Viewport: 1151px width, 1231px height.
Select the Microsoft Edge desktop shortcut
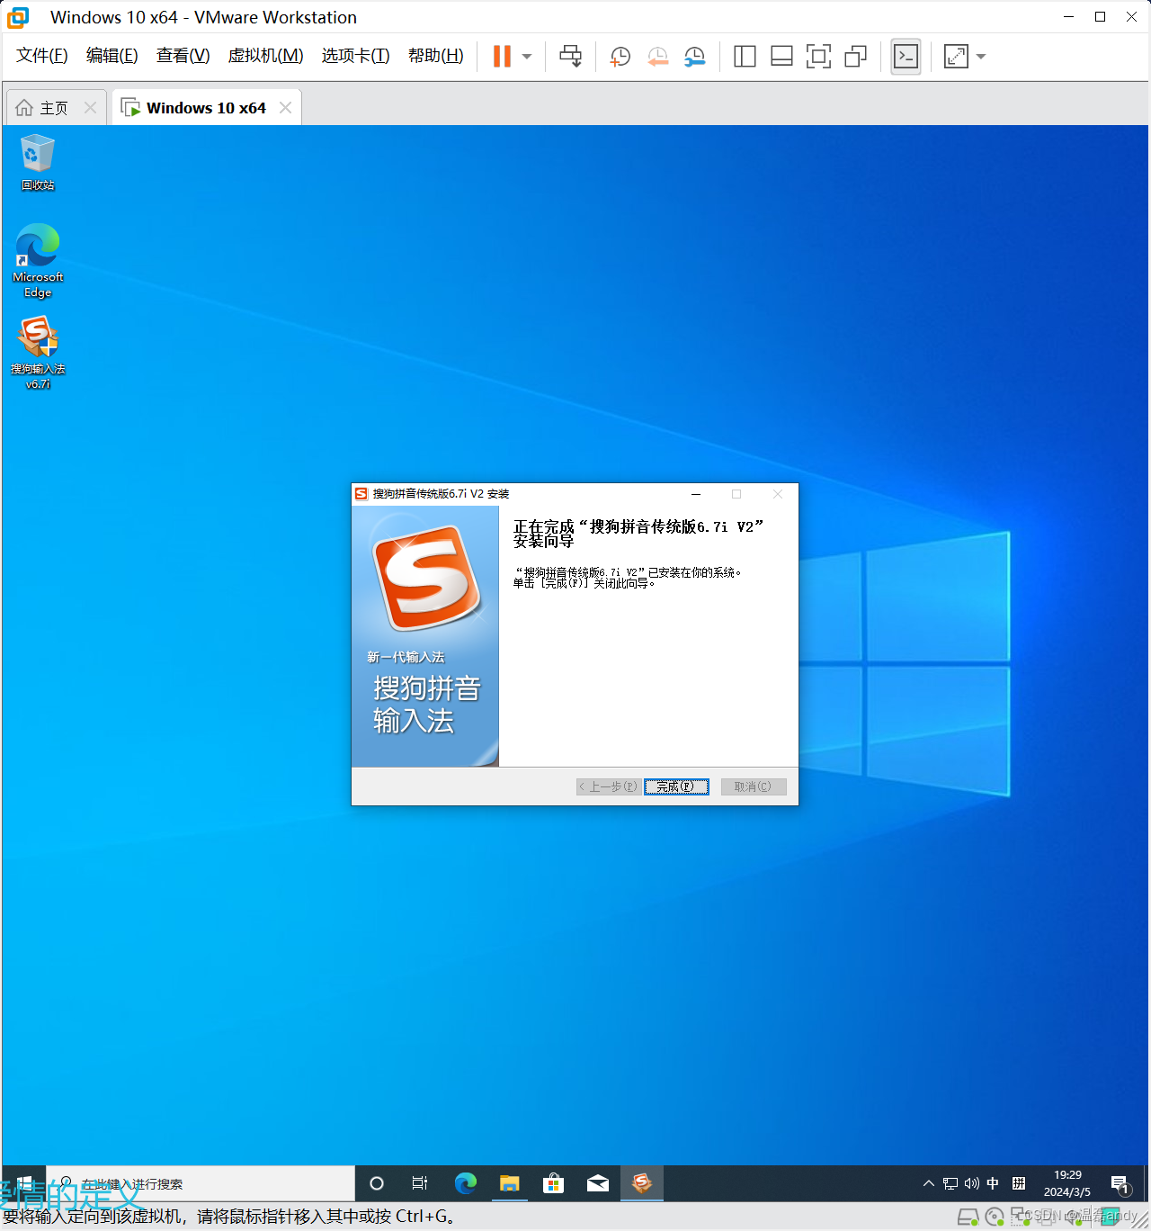pos(38,261)
